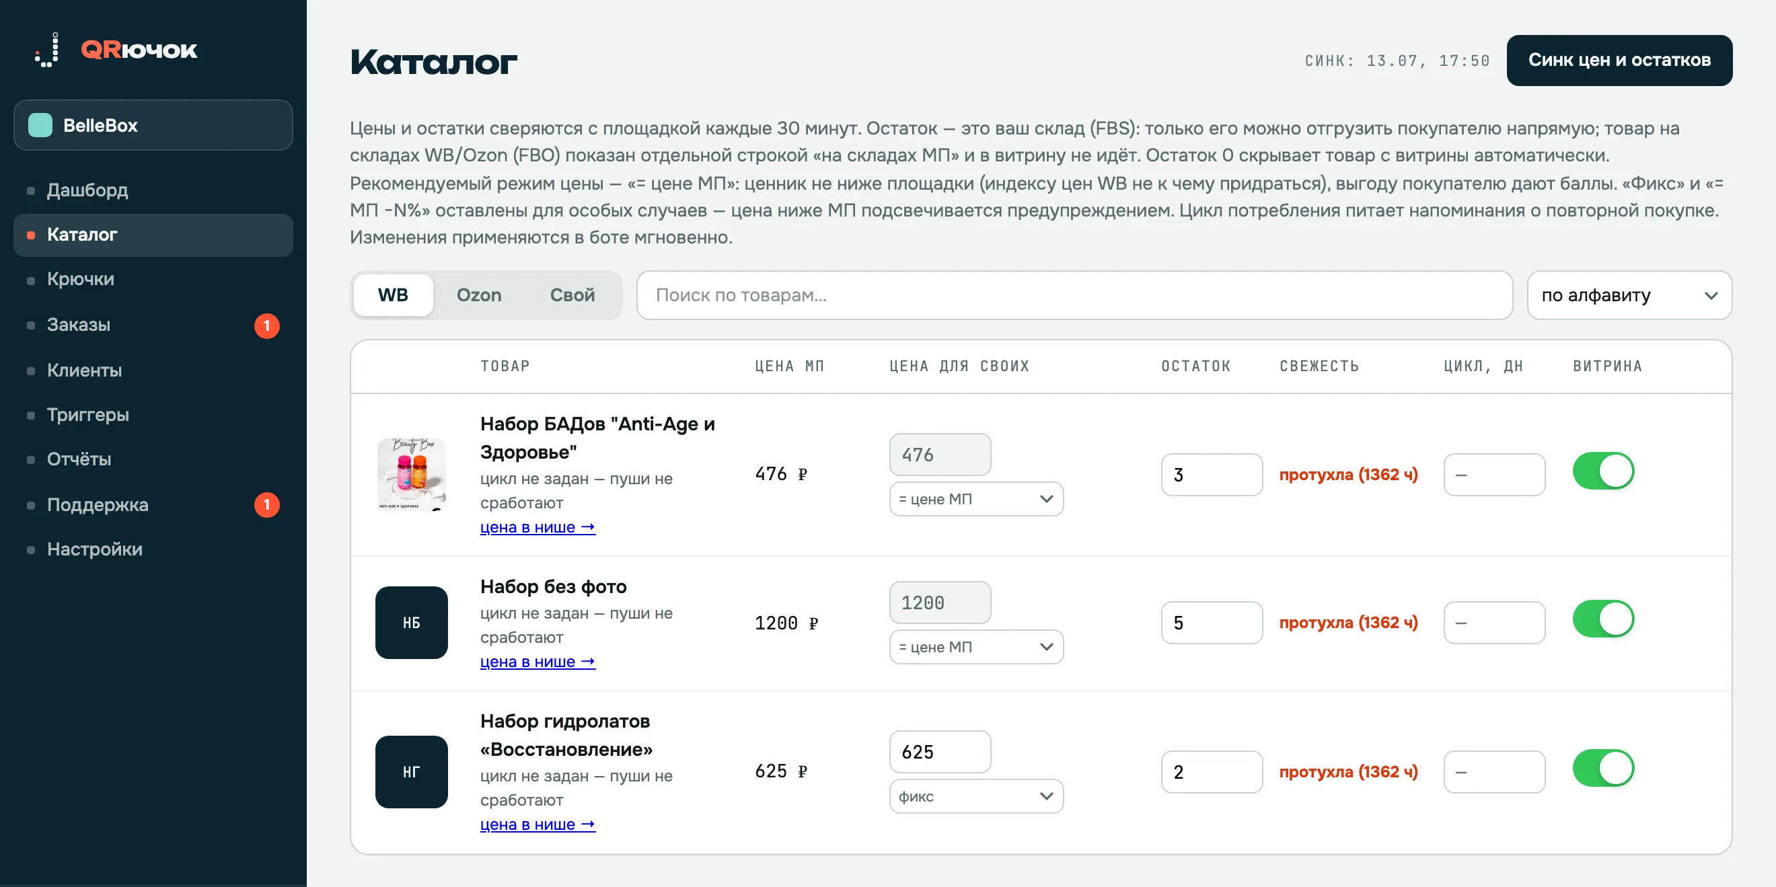
Task: Open the по алфавиту sorting dropdown
Action: (x=1629, y=295)
